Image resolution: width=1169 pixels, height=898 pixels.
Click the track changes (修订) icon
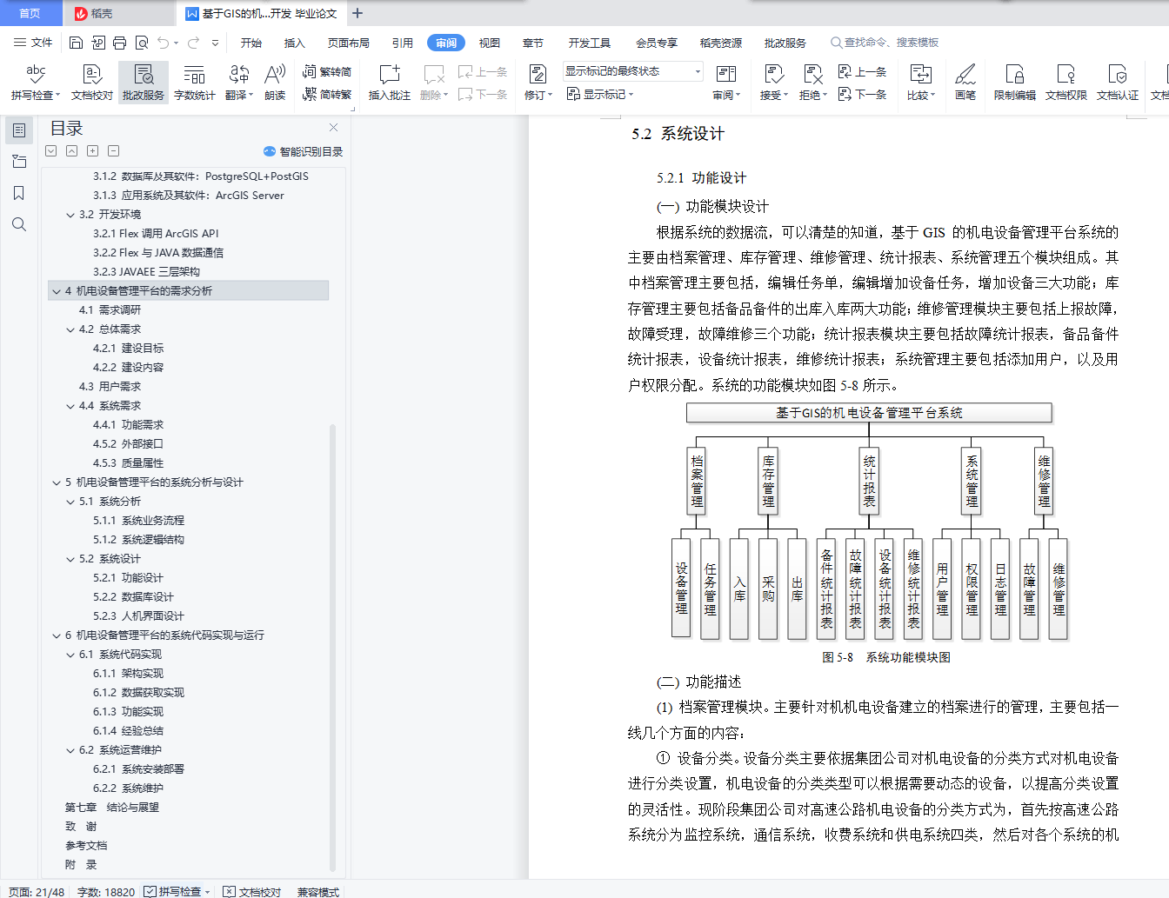[x=538, y=74]
